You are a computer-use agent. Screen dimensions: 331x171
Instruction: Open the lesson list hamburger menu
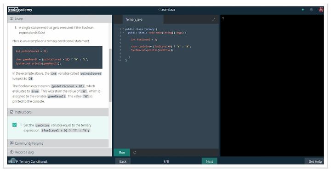point(10,161)
